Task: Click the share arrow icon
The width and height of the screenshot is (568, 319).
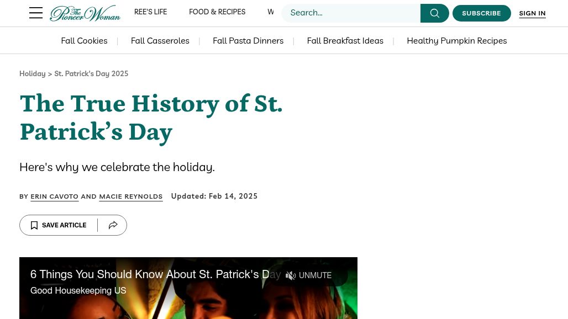Action: (x=113, y=225)
